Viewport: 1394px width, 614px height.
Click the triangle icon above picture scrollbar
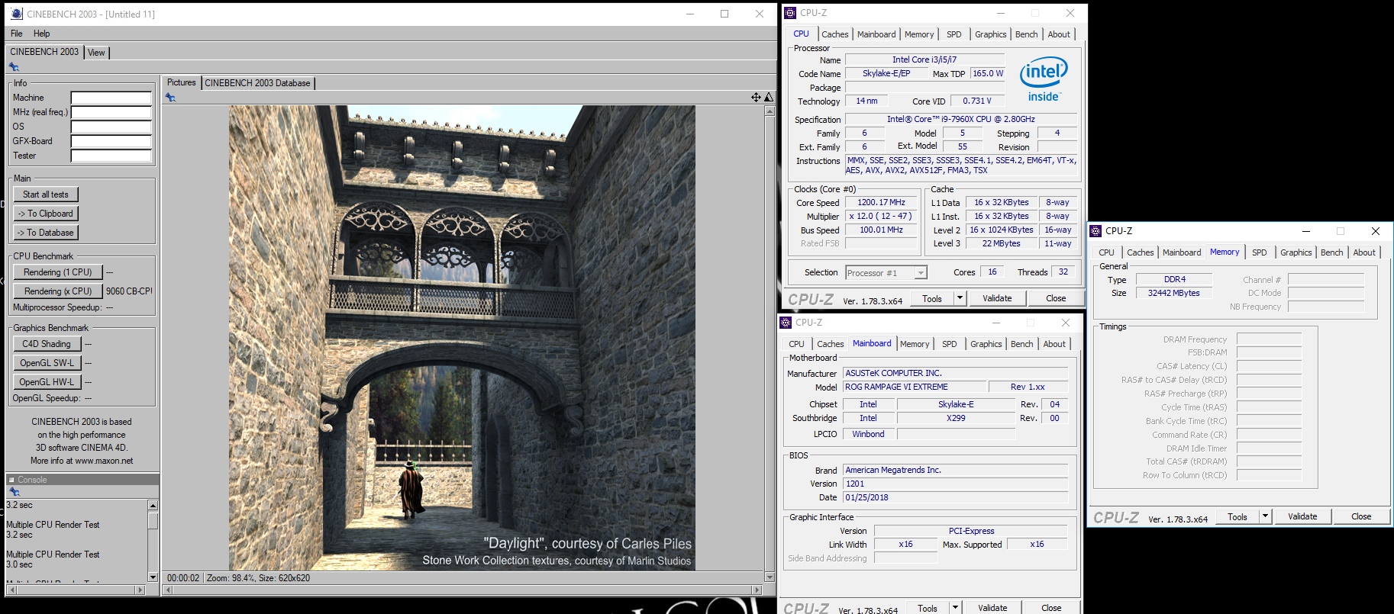[769, 97]
